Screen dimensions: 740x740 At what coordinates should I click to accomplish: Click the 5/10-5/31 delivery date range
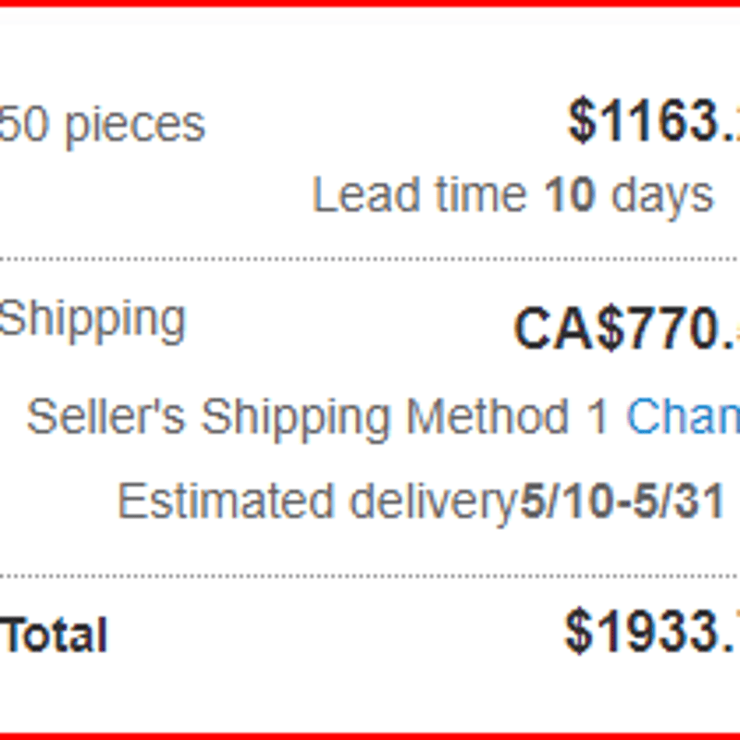coord(620,502)
